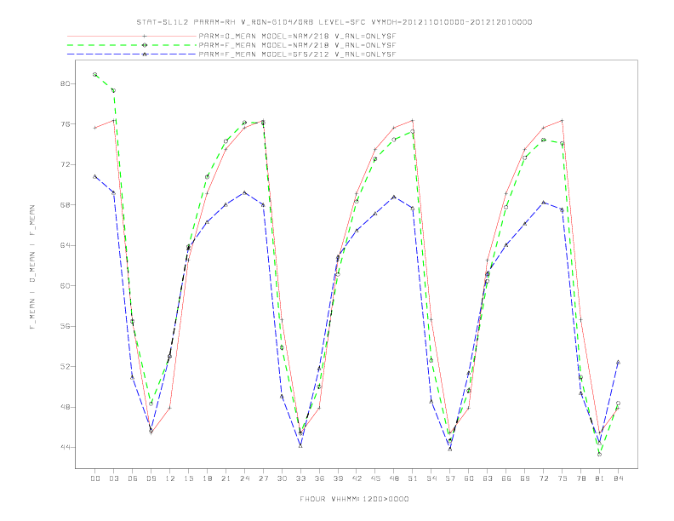Click x-axis forecast hour label 42
Viewport: 674px width, 521px height.
click(x=357, y=478)
